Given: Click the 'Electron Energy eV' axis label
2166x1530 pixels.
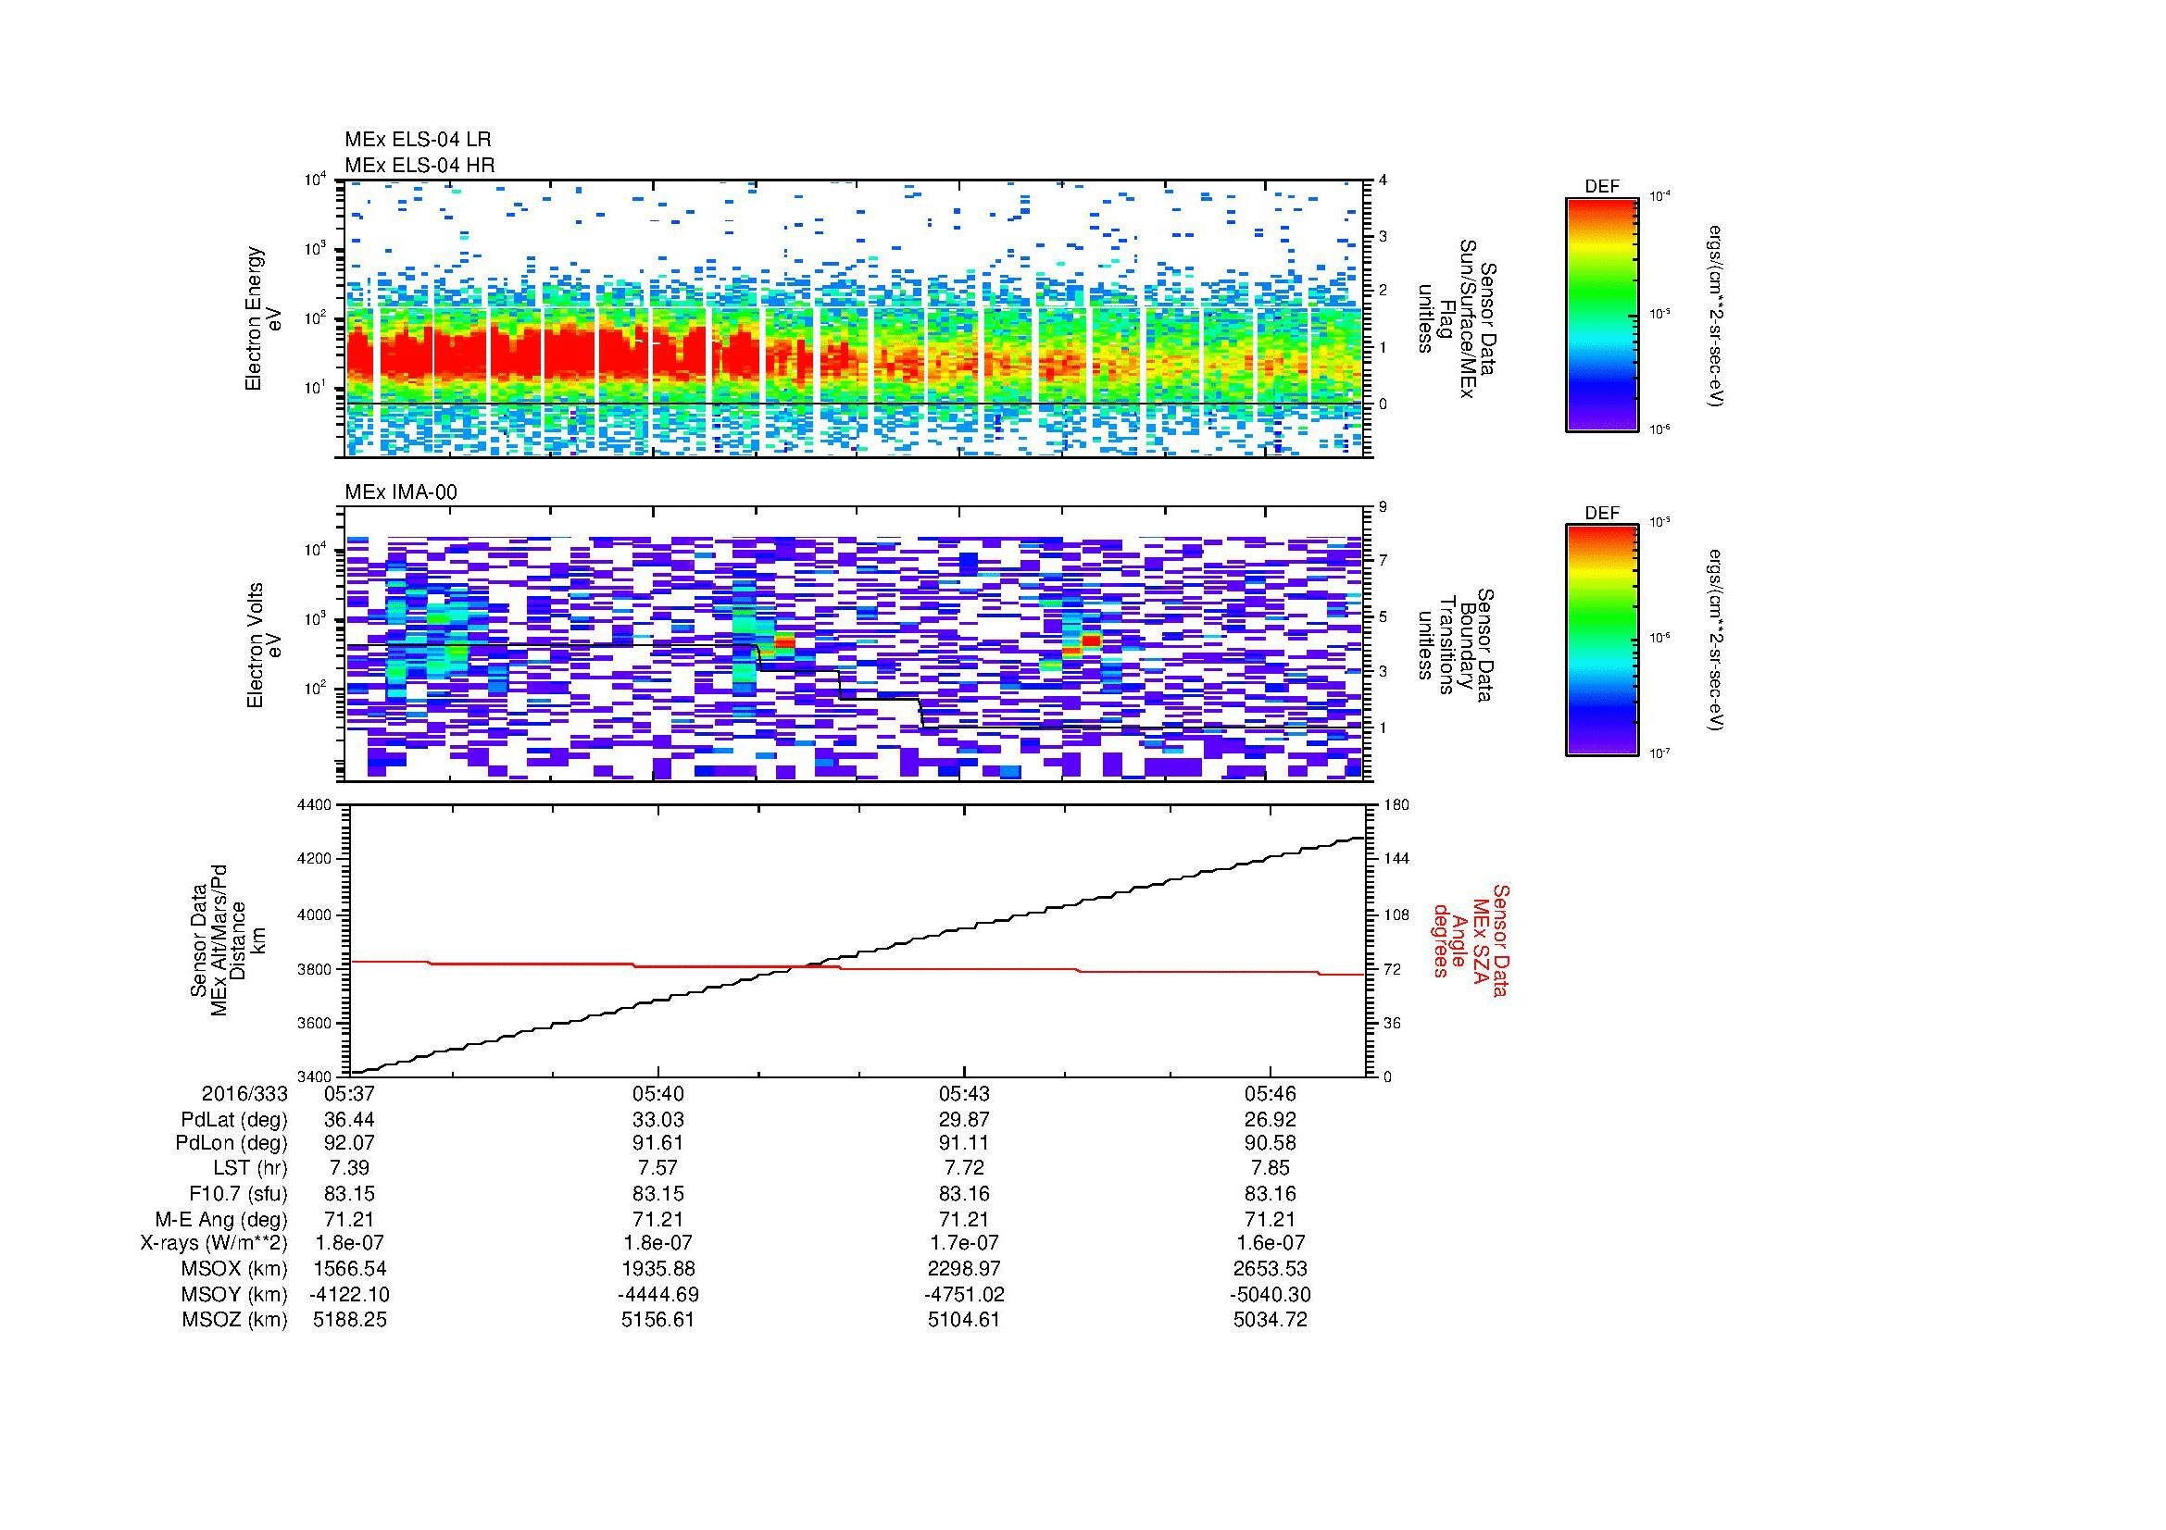Looking at the screenshot, I should (x=264, y=318).
